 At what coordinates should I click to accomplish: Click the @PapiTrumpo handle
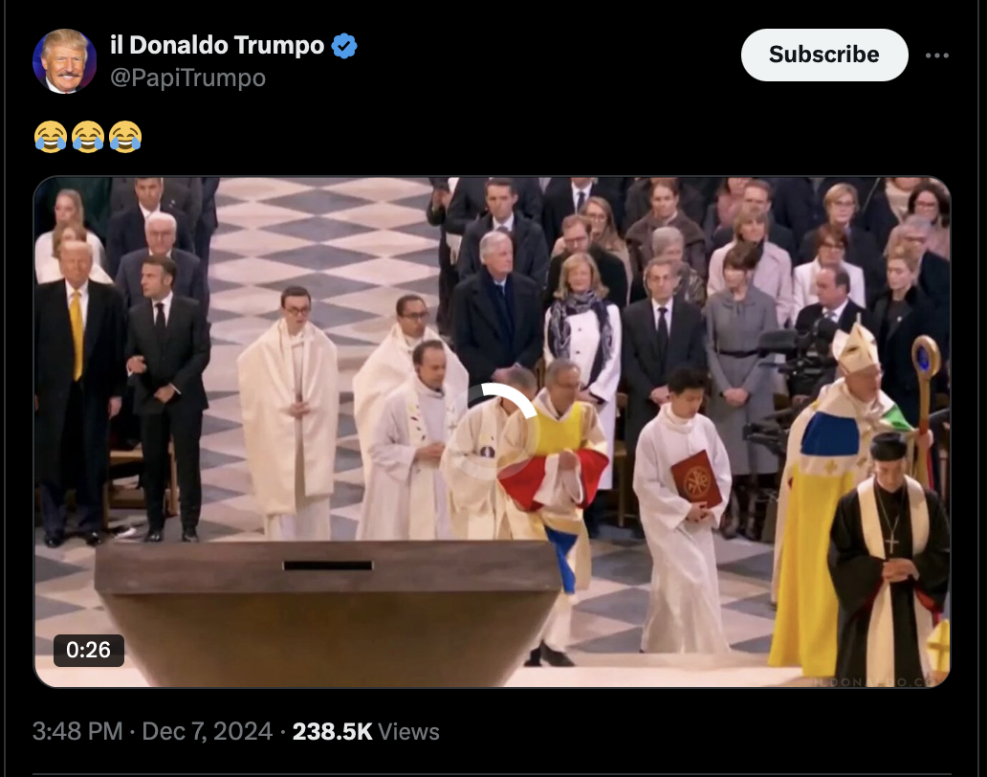point(187,78)
